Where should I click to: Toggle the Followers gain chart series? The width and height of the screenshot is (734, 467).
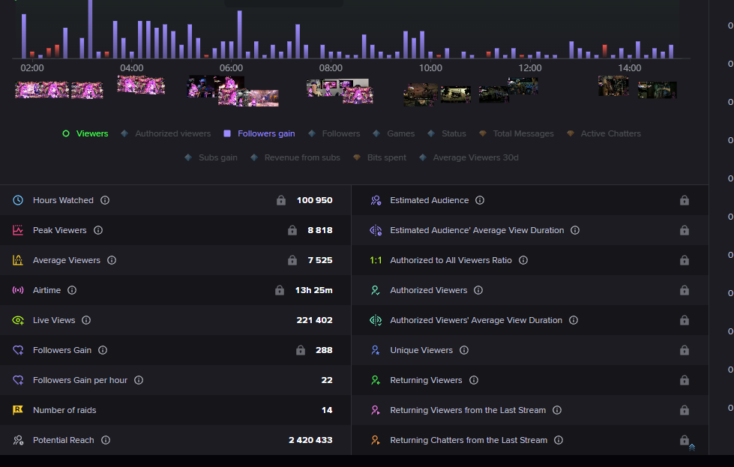(259, 133)
